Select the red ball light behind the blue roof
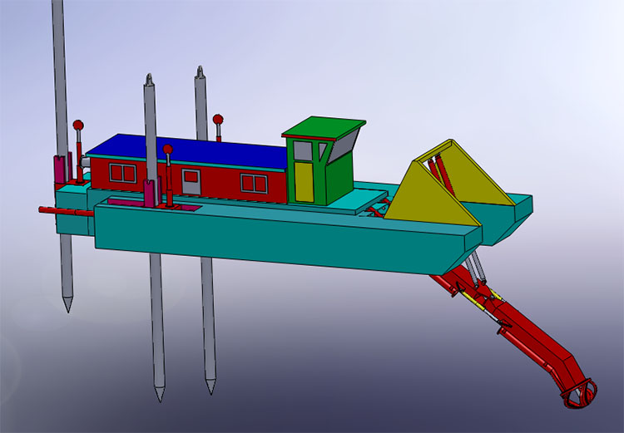Screen dimensions: 624x433 point(218,119)
